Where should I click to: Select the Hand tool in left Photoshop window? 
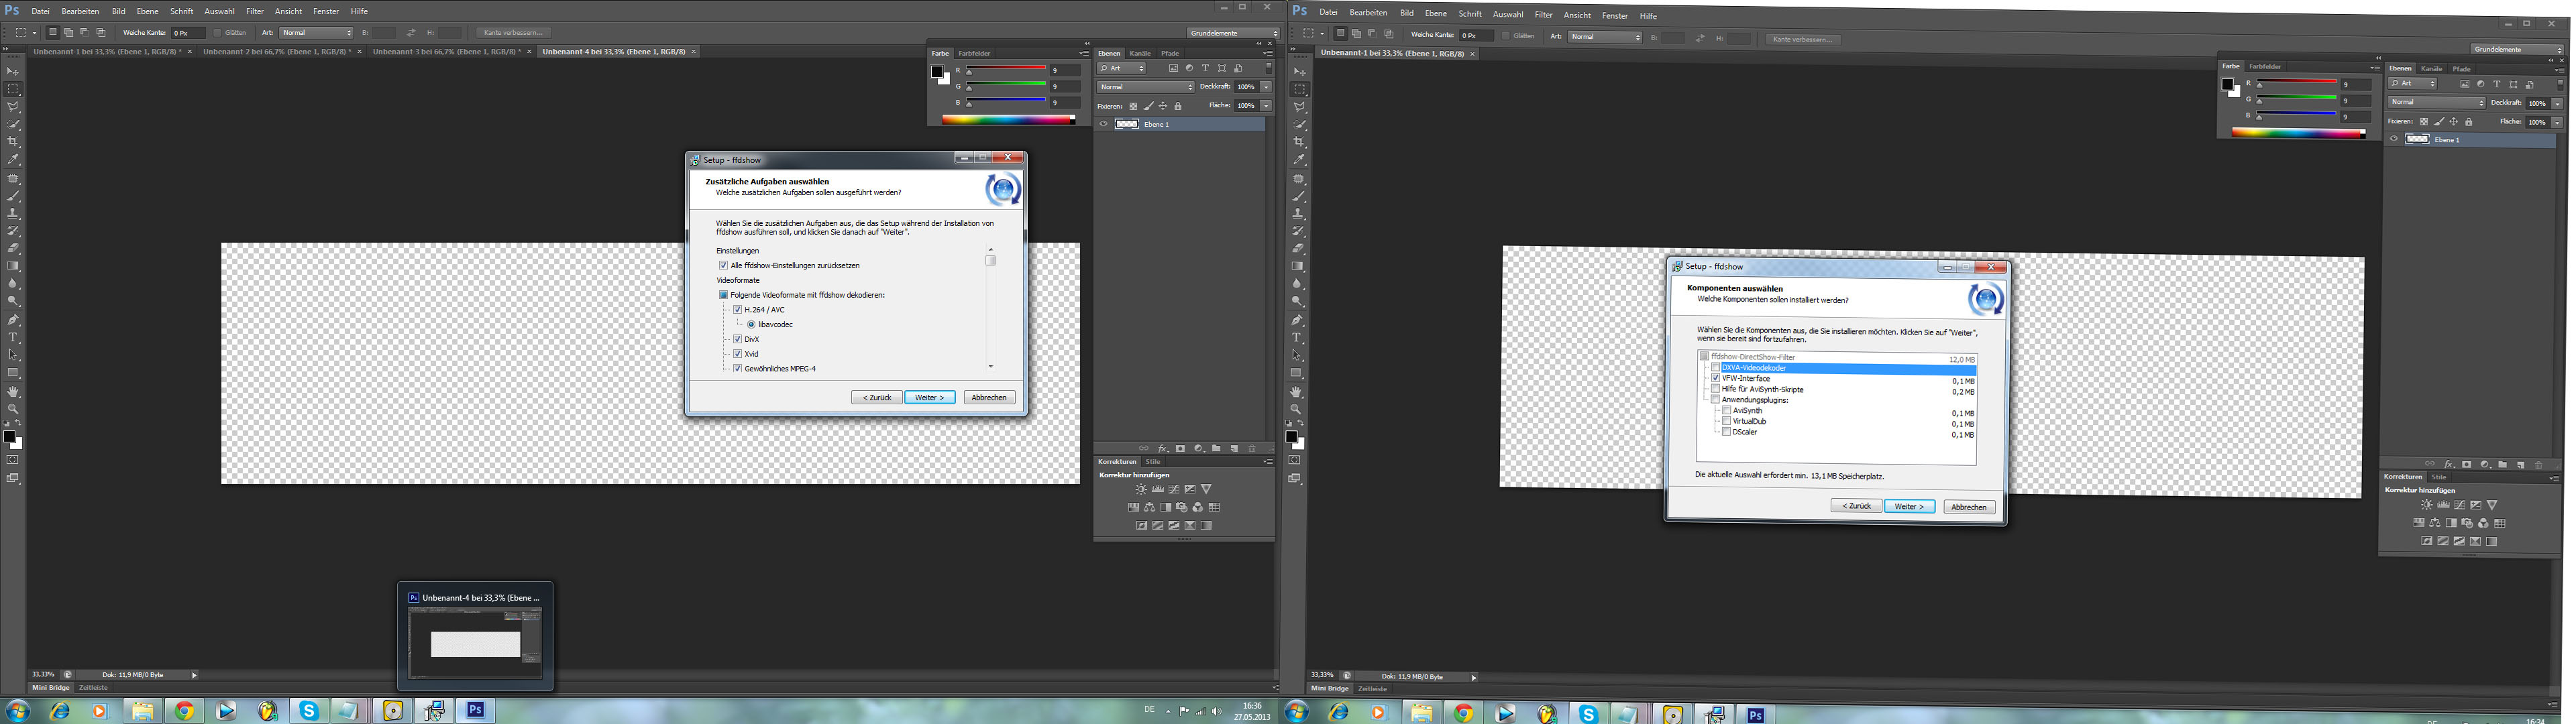pos(13,392)
